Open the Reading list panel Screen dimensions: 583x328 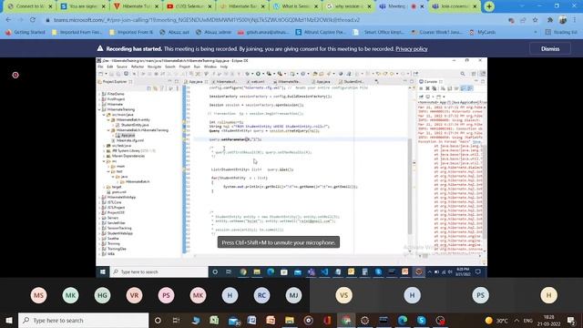[x=561, y=33]
